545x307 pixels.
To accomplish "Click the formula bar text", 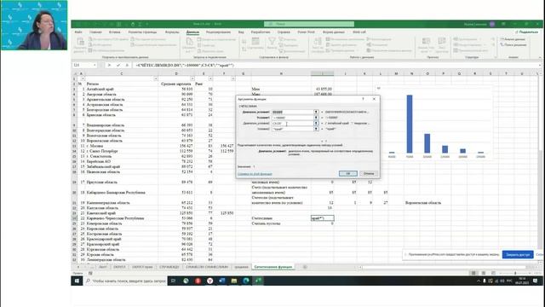I will 185,65.
